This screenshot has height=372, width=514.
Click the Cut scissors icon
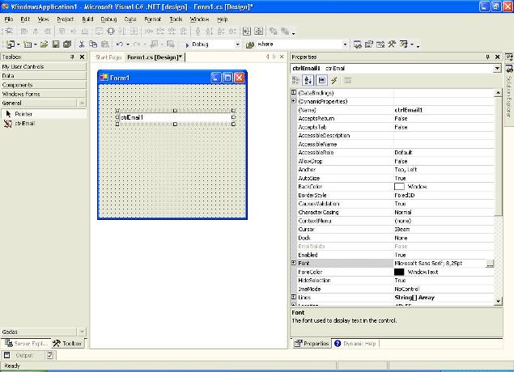pyautogui.click(x=82, y=44)
